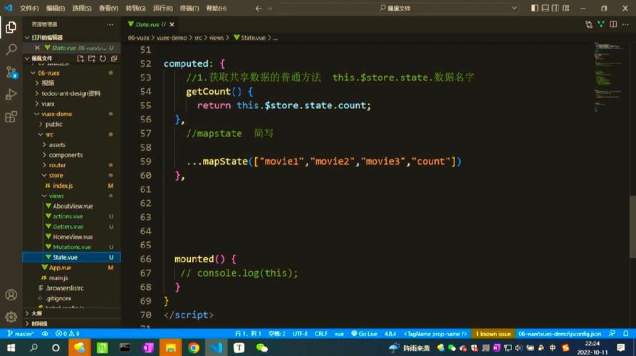Open the Extensions view

(11, 117)
